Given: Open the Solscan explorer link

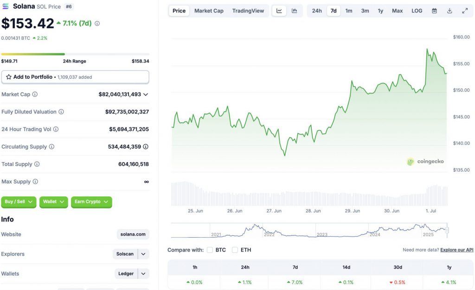Looking at the screenshot, I should point(125,254).
